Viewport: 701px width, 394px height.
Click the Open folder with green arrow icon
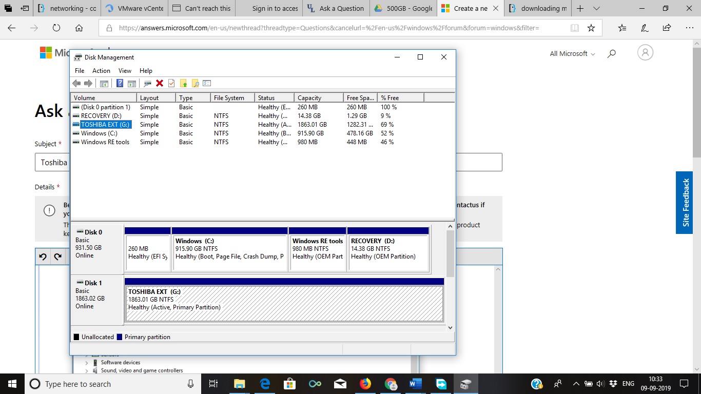[x=183, y=83]
